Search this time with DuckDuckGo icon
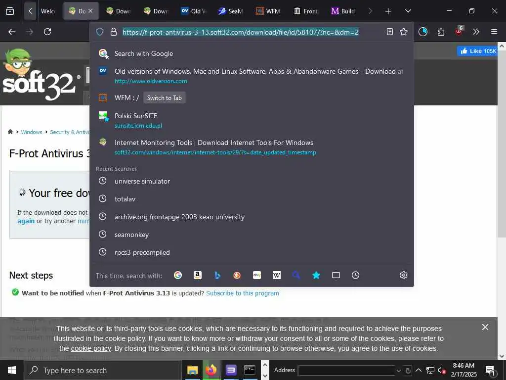Viewport: 506px width, 380px height. tap(237, 275)
